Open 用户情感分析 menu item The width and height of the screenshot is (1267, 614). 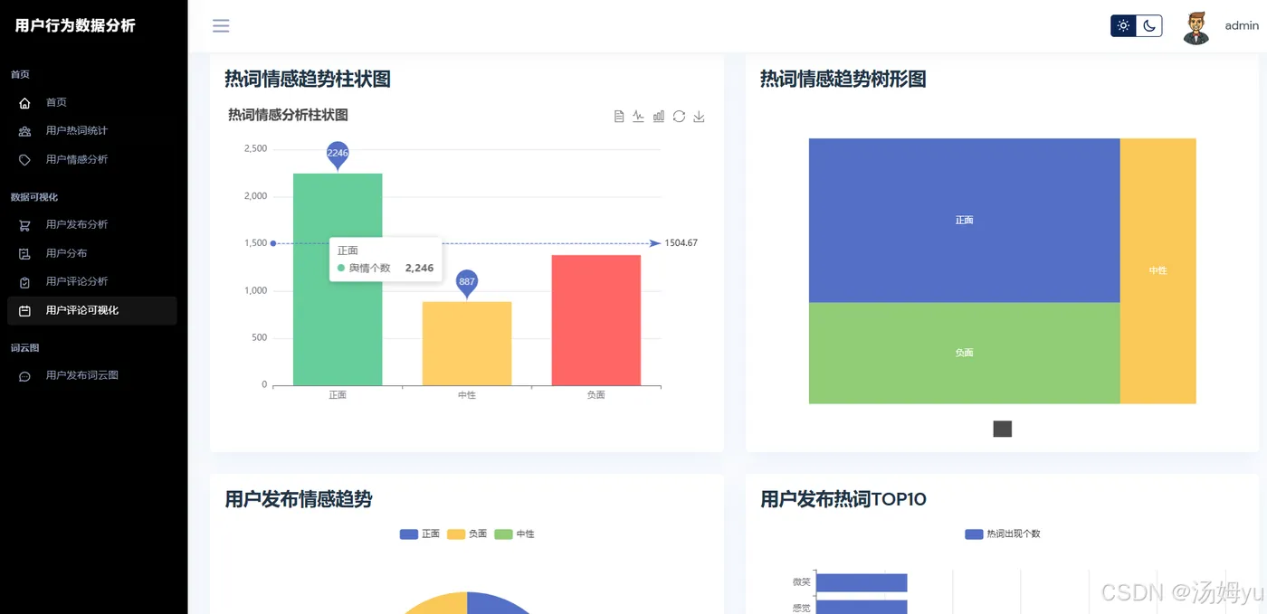[x=91, y=159]
